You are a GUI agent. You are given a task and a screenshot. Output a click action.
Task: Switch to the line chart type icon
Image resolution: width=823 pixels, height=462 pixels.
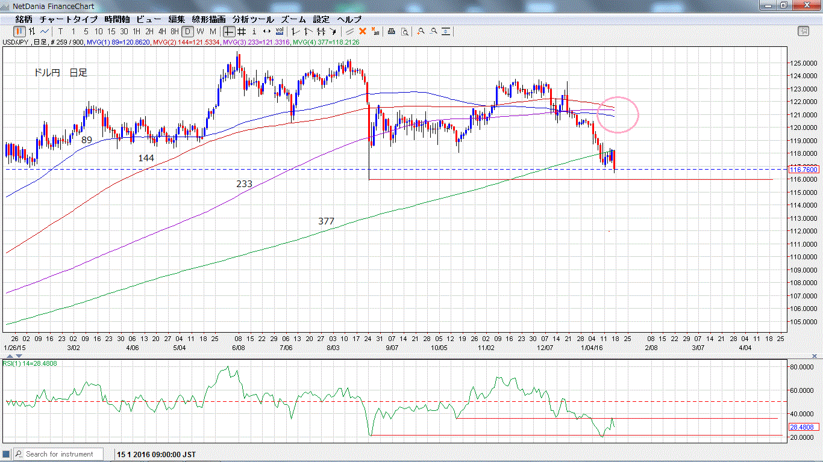tap(45, 31)
